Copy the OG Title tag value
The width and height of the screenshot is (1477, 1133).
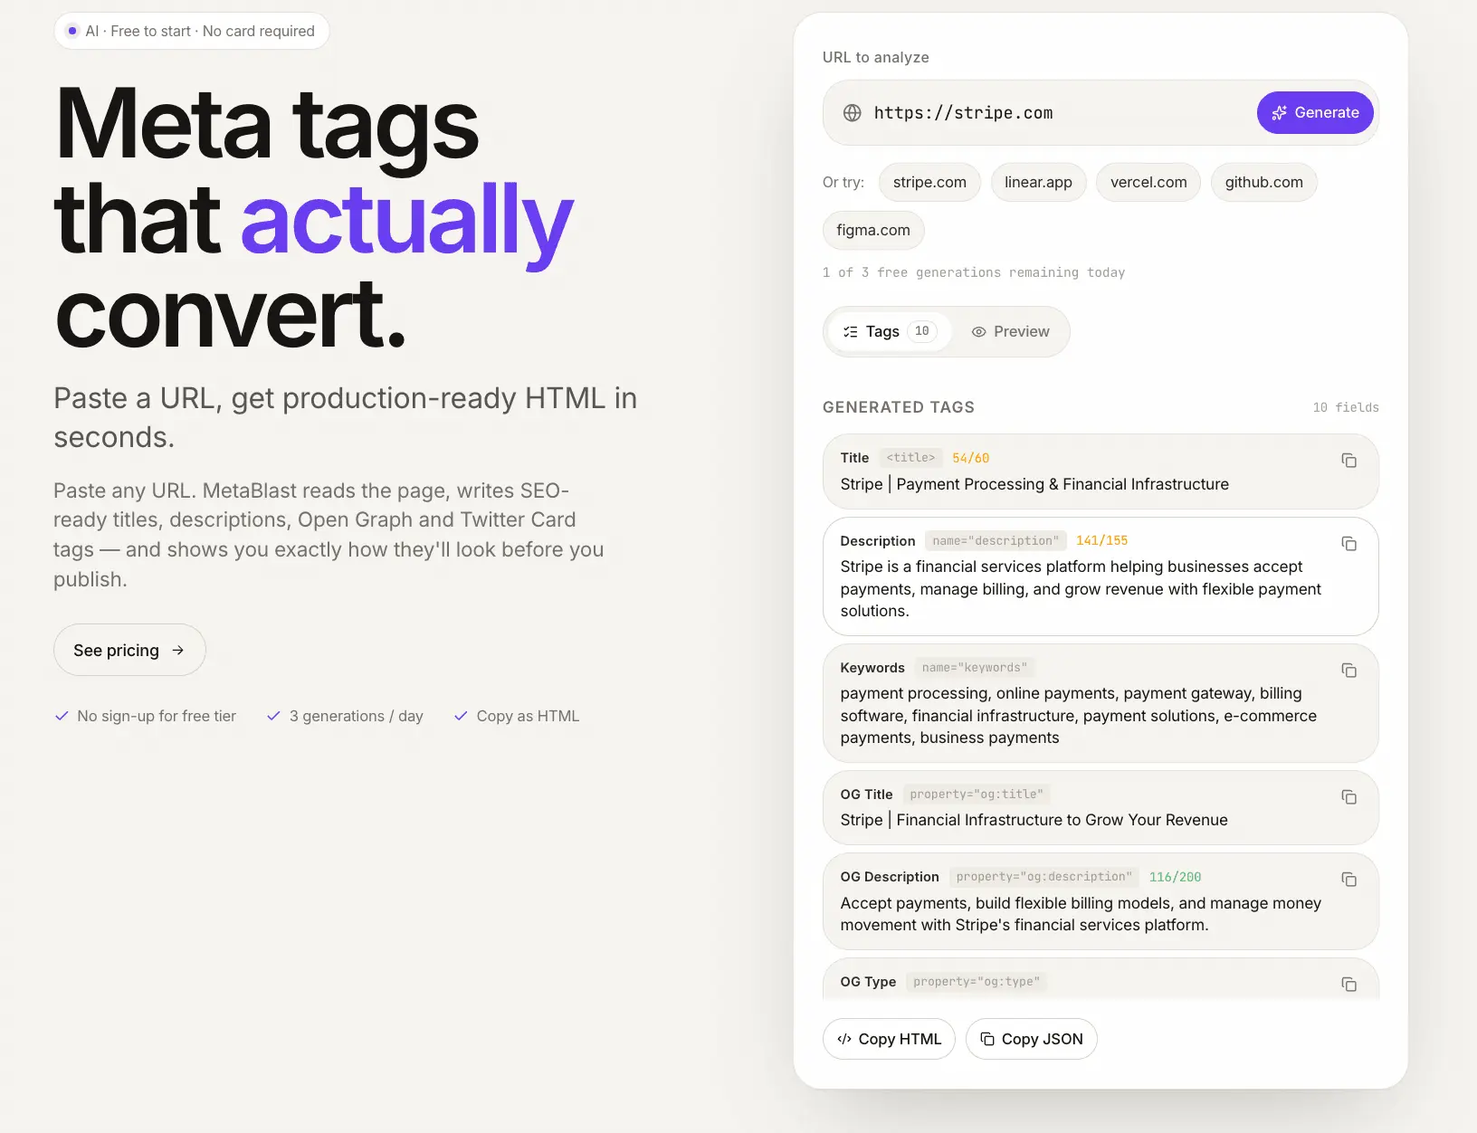coord(1348,797)
